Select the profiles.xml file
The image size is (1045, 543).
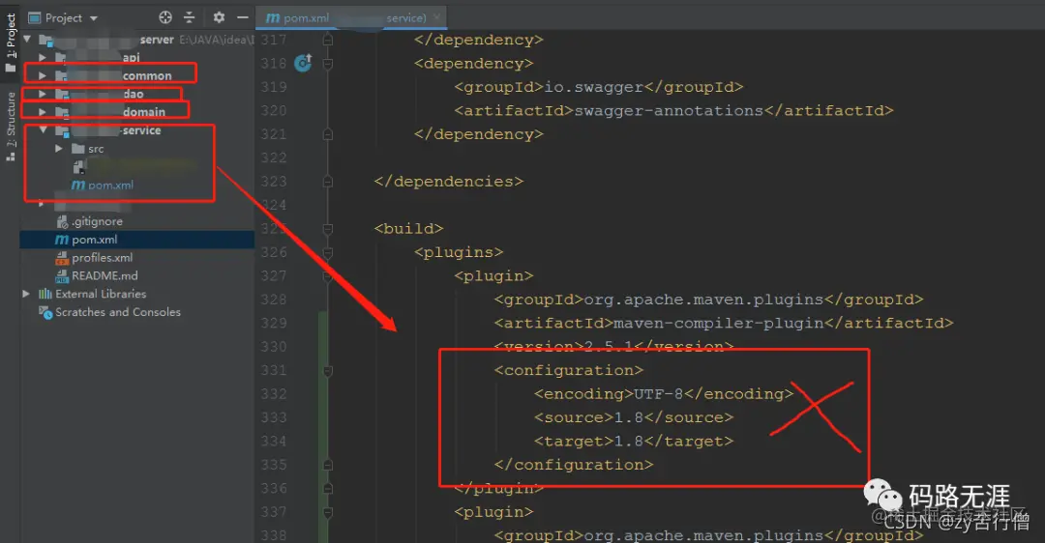[x=102, y=258]
